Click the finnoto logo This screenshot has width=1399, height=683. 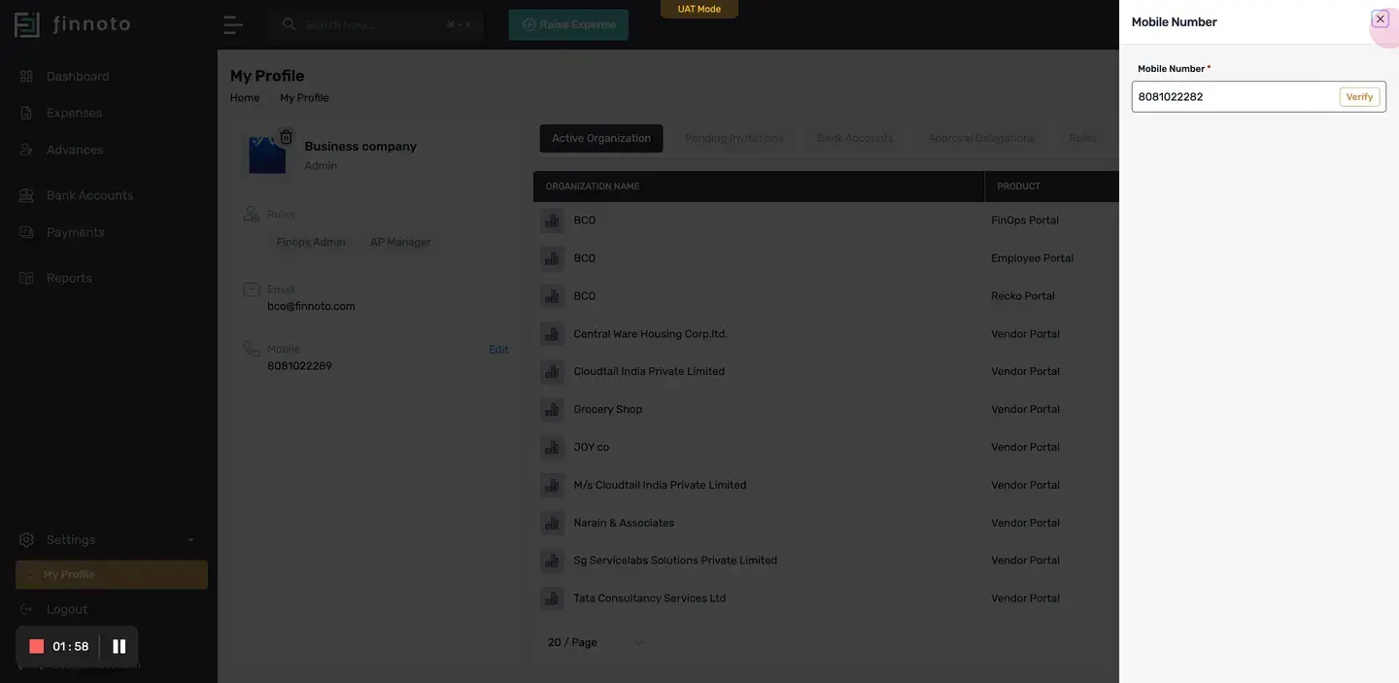[73, 24]
